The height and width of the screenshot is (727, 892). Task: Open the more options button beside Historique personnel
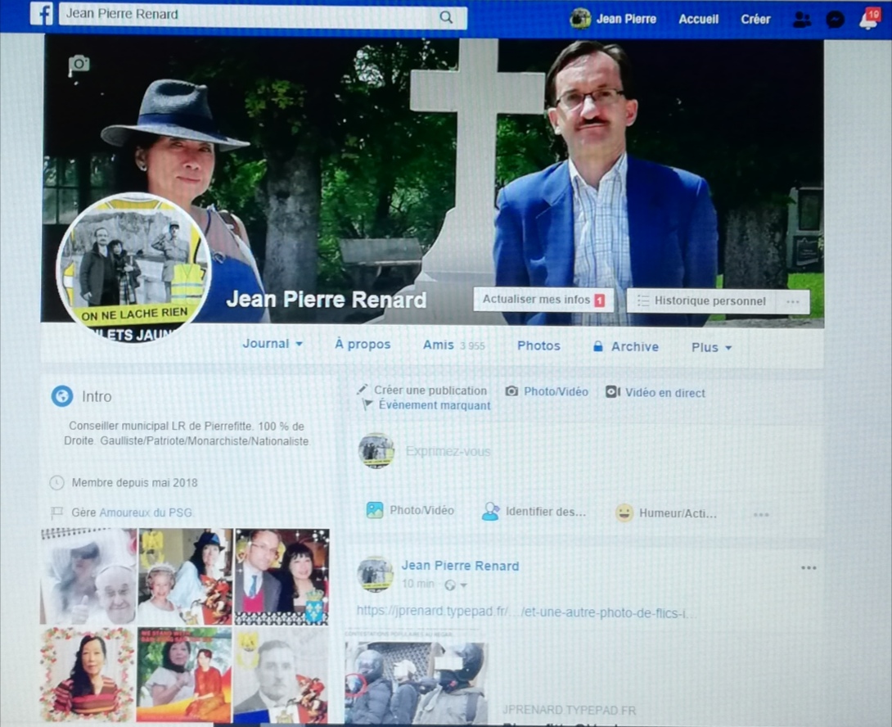(x=793, y=301)
